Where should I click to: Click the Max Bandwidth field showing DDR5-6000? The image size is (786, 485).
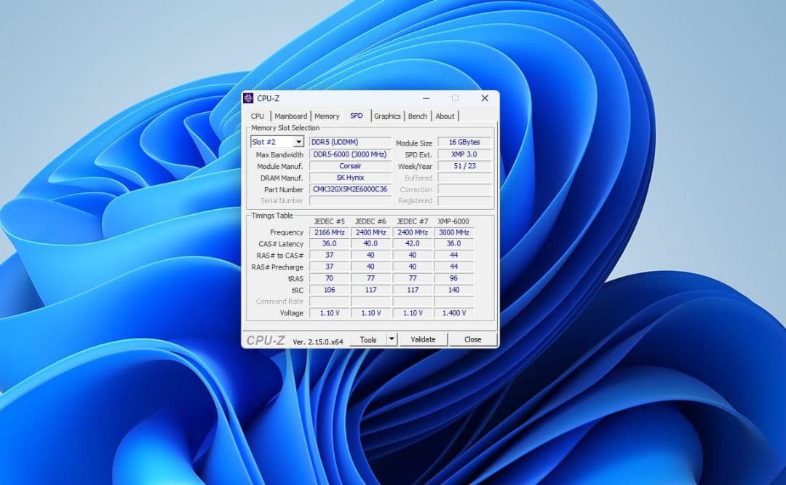pos(350,154)
